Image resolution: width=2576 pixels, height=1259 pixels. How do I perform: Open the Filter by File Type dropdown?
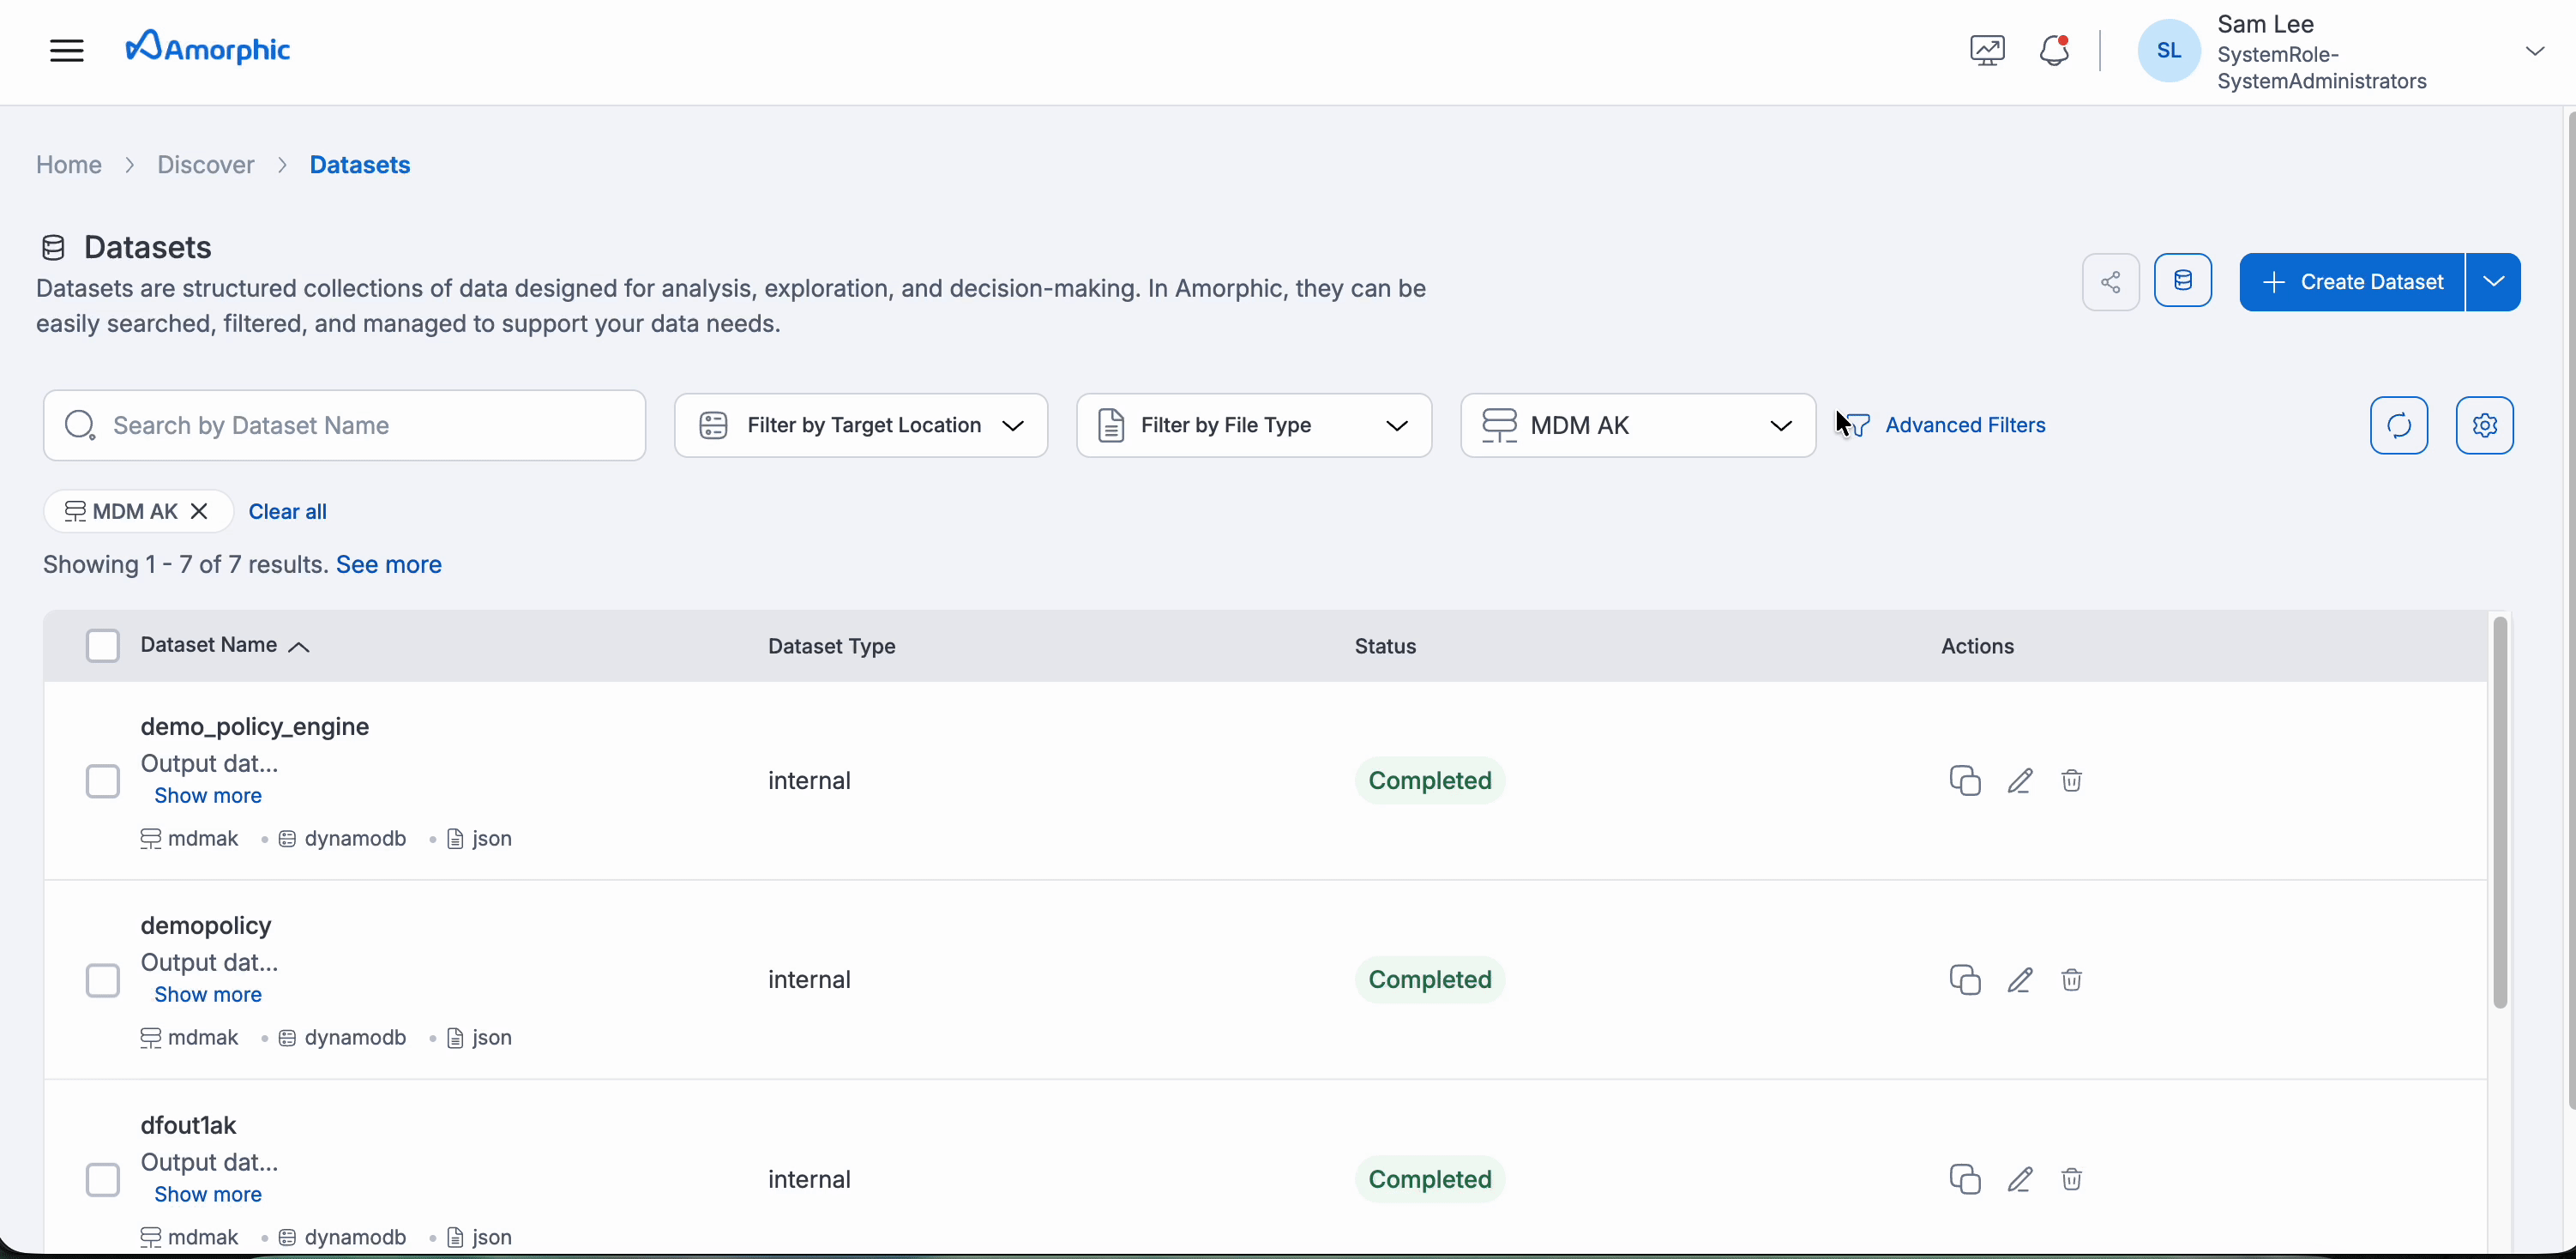pos(1254,425)
